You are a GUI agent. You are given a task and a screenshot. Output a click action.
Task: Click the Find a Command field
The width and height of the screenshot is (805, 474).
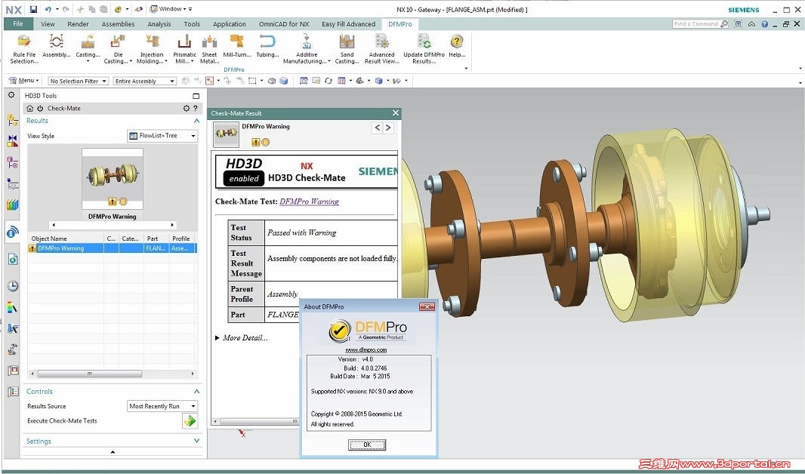pyautogui.click(x=696, y=23)
